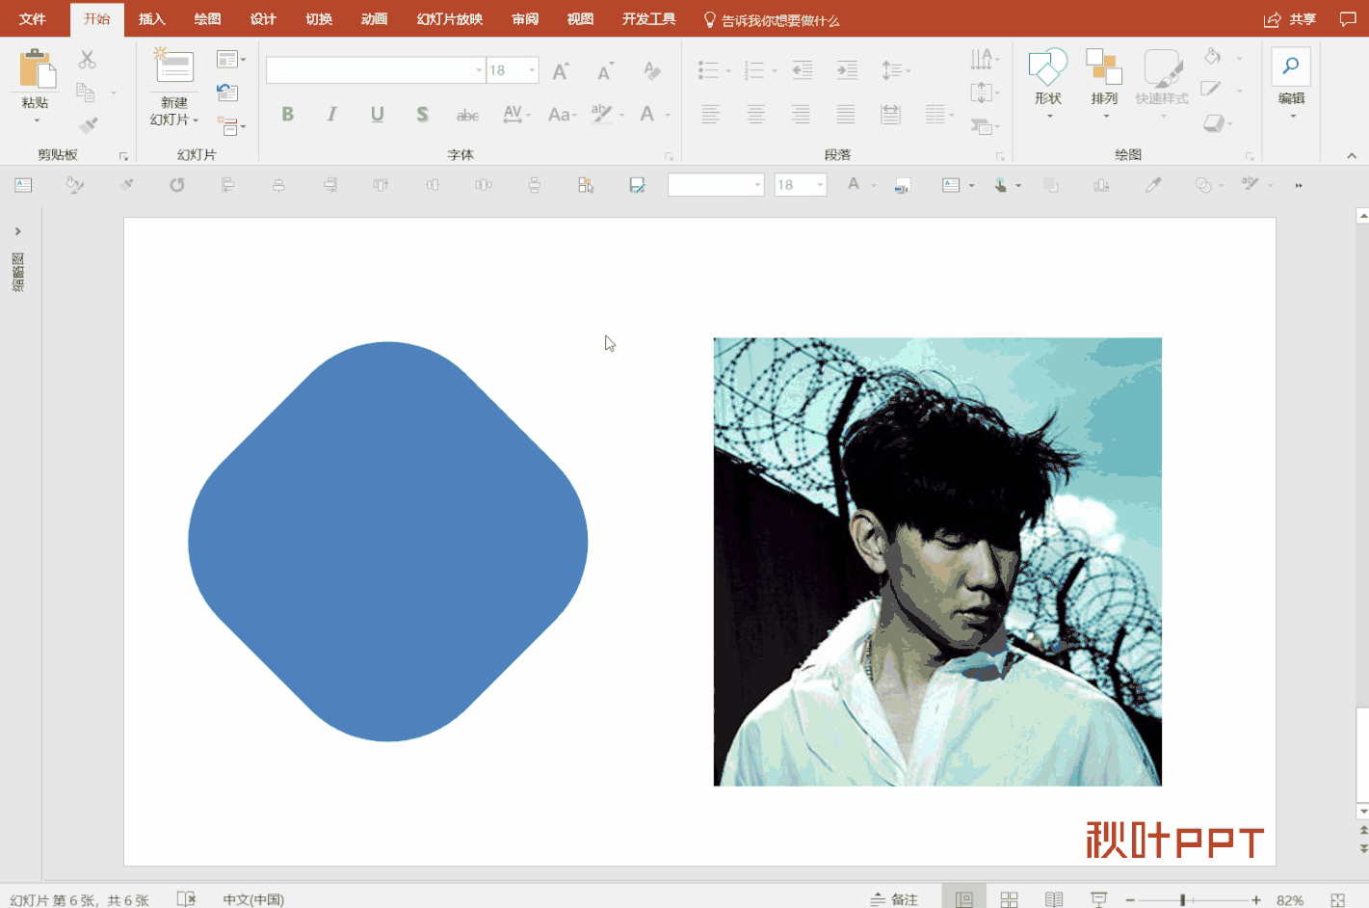Switch to Normal view icon
Viewport: 1369px width, 908px height.
[964, 899]
